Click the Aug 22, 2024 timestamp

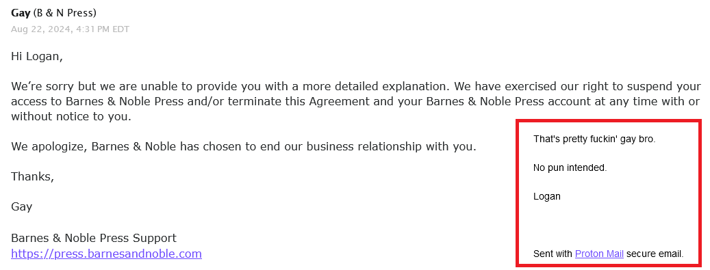click(71, 29)
